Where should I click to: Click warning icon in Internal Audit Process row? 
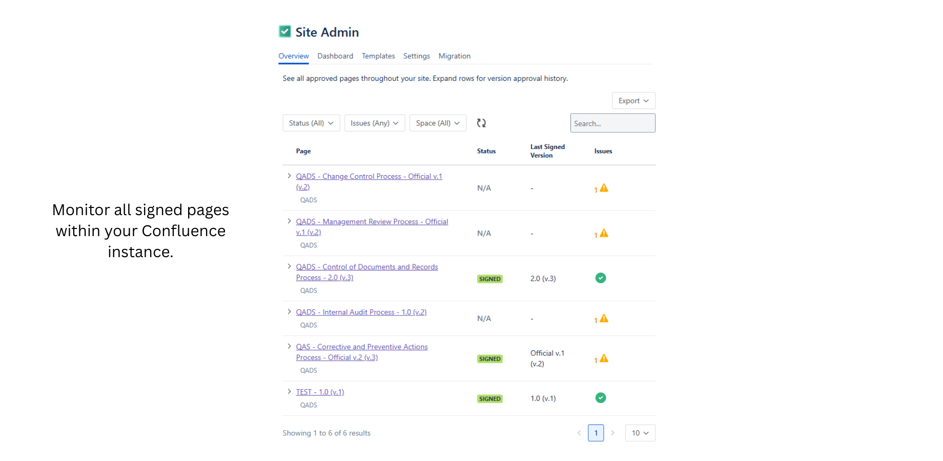click(x=604, y=319)
